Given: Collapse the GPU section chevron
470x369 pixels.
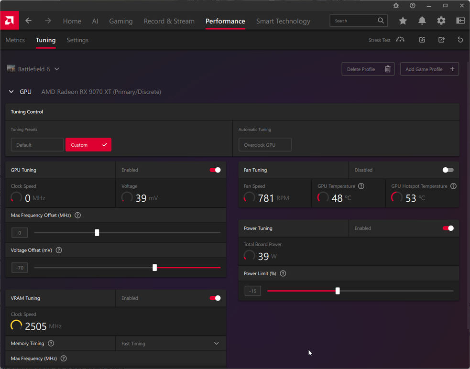Looking at the screenshot, I should pos(11,91).
